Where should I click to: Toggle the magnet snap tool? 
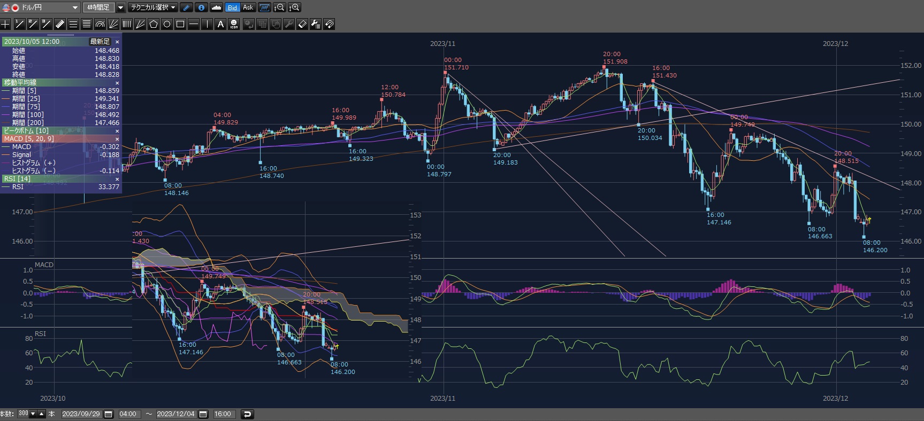coord(329,24)
